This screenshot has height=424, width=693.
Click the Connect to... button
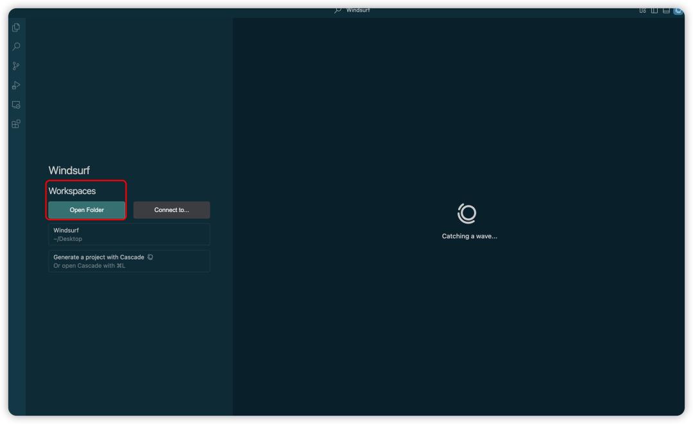pyautogui.click(x=171, y=209)
